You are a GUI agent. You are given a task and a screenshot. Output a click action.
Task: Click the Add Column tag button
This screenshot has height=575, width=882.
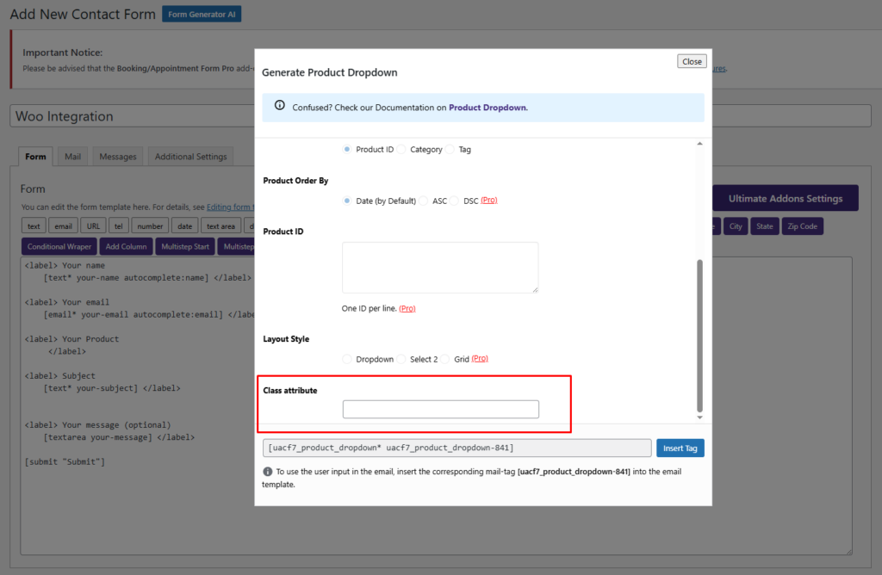(126, 246)
